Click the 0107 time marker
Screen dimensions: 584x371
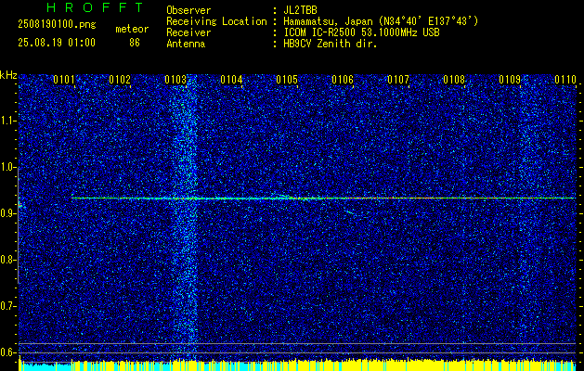click(397, 80)
